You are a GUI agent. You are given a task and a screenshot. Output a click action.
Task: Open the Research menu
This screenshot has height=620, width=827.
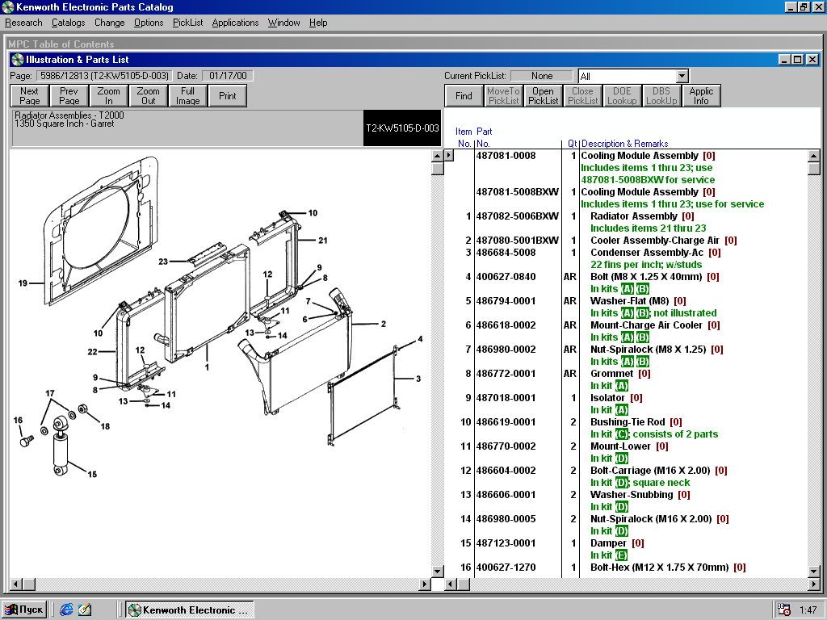point(23,23)
